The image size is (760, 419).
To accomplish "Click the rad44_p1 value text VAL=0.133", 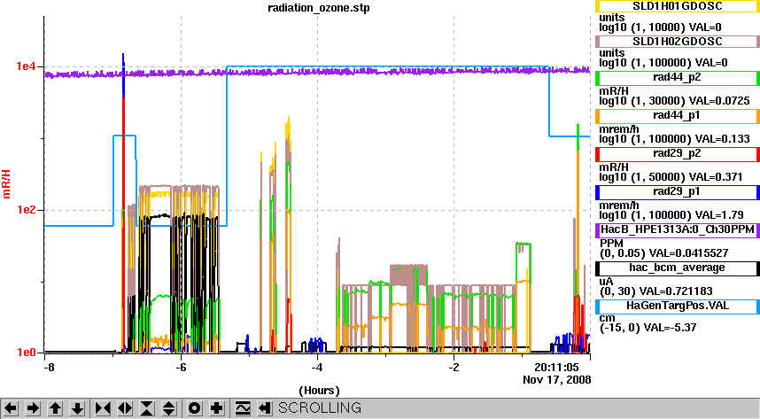I will tap(723, 139).
